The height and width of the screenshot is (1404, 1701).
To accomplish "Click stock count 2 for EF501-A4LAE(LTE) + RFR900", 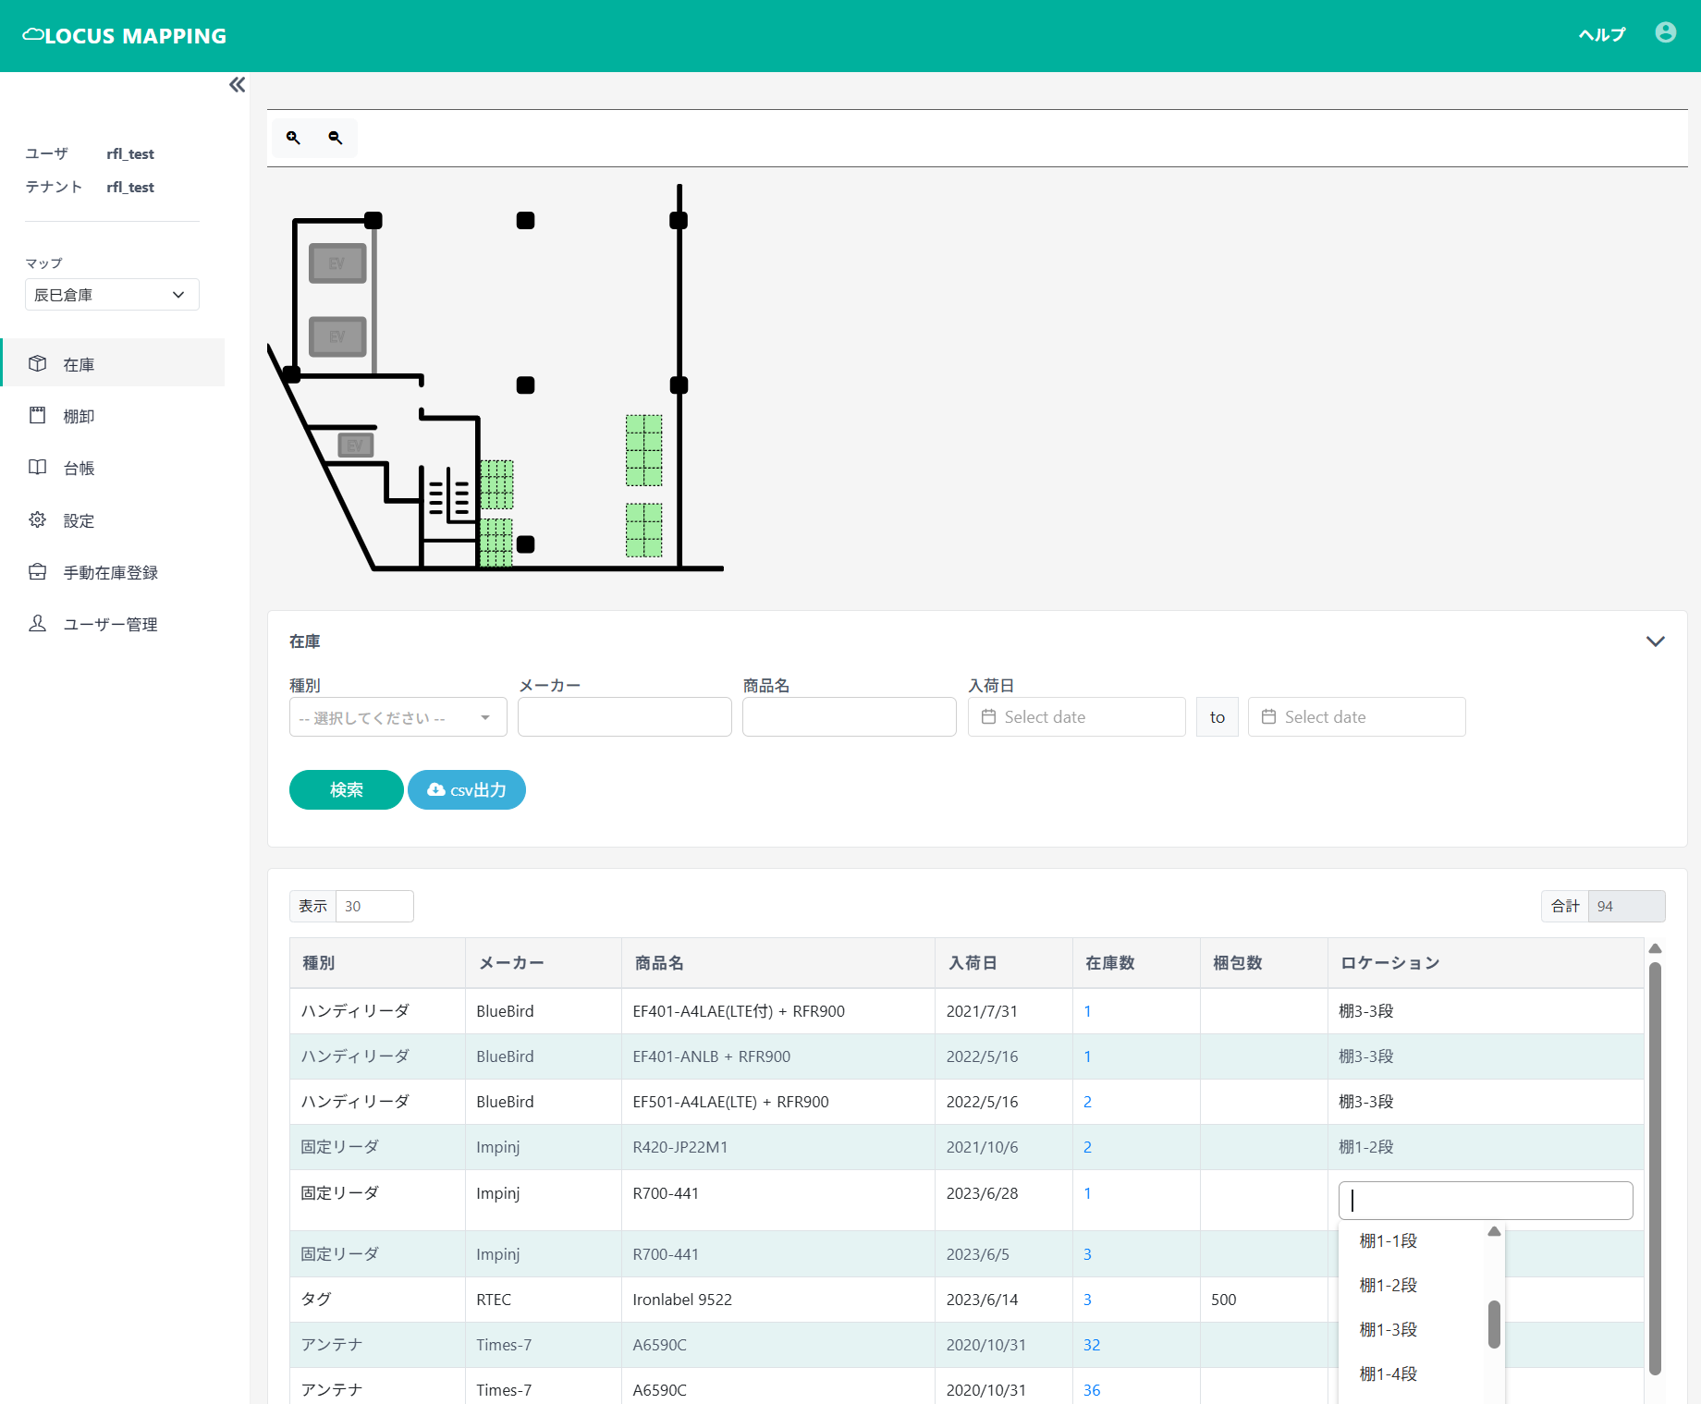I will coord(1087,1101).
